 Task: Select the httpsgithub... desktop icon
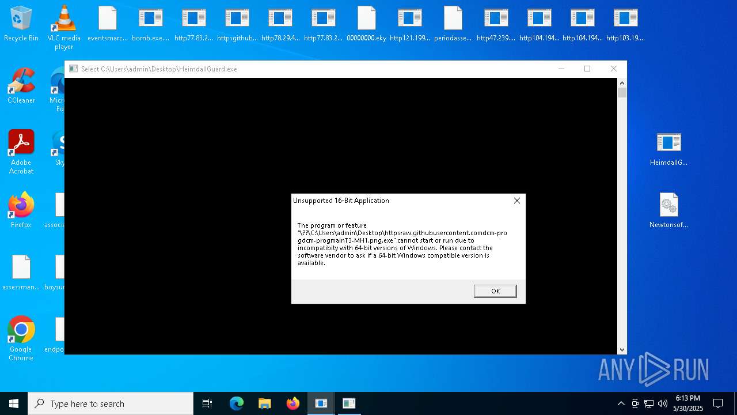237,24
